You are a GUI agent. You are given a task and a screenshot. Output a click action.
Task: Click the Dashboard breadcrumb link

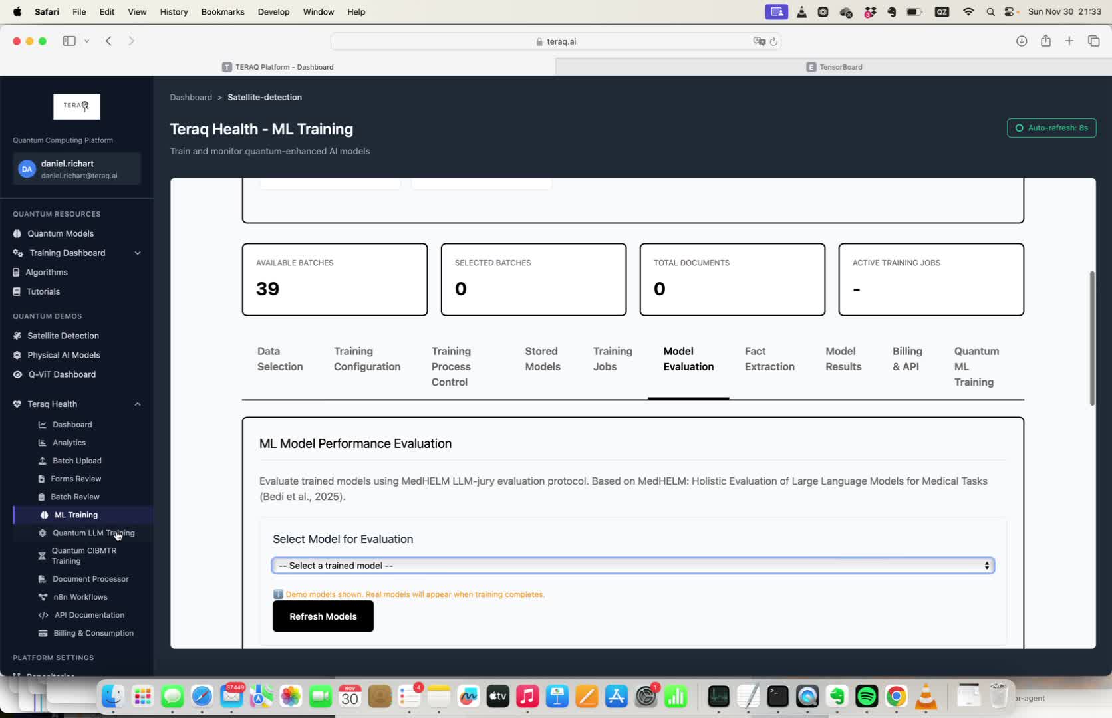click(x=191, y=97)
